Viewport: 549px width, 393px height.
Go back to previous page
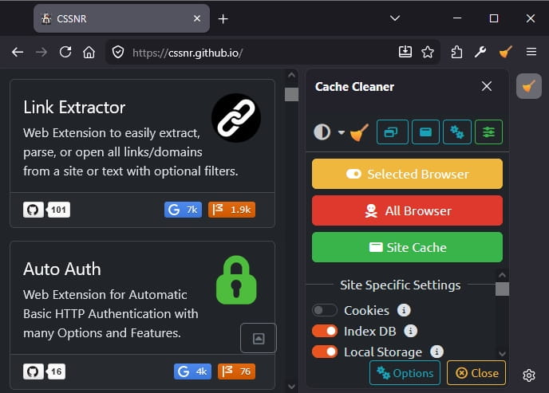point(18,53)
